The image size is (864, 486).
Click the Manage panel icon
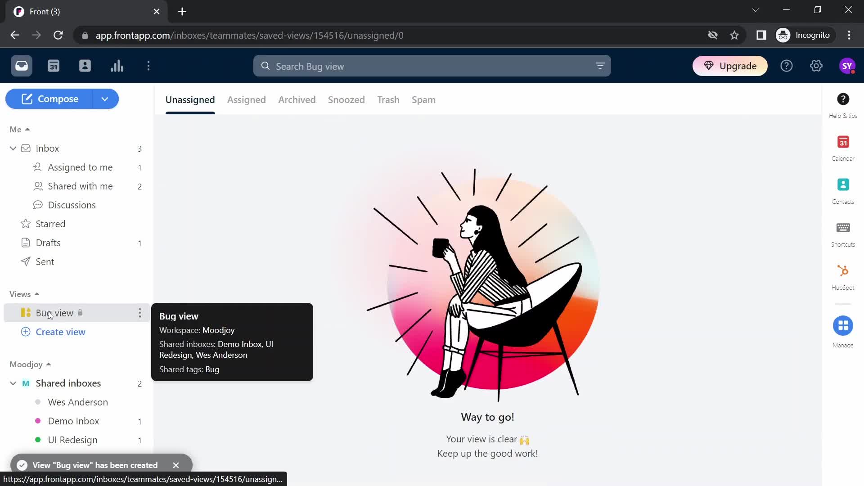[x=843, y=325]
